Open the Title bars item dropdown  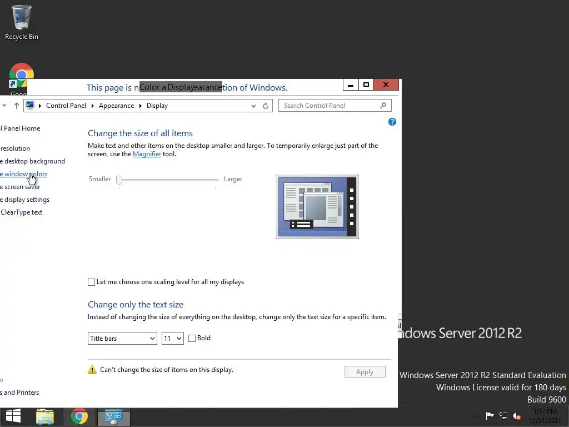[122, 339]
